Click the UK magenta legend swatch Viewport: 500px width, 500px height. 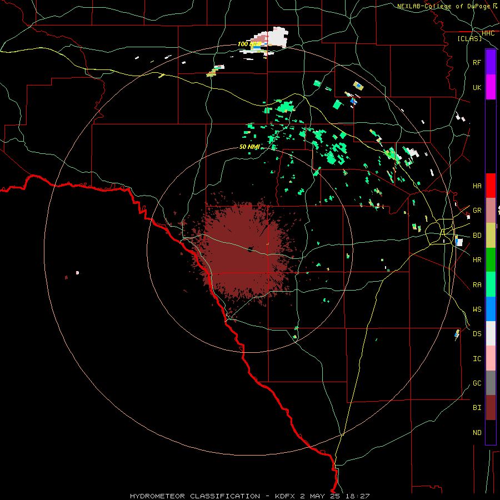(x=491, y=87)
